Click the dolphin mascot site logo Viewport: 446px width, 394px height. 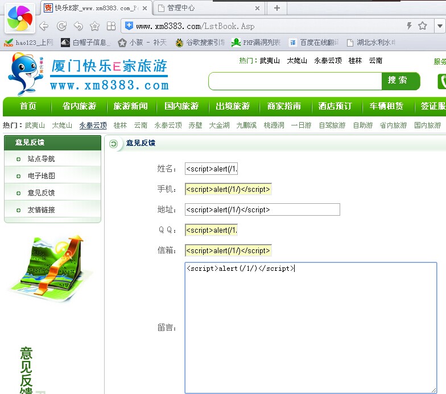[x=26, y=74]
